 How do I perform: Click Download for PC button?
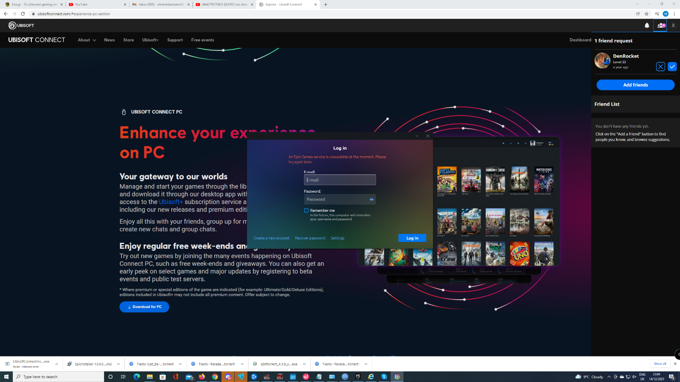click(144, 307)
